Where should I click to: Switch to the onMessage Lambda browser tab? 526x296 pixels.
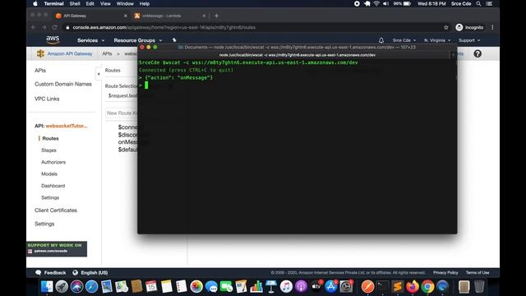pos(169,16)
